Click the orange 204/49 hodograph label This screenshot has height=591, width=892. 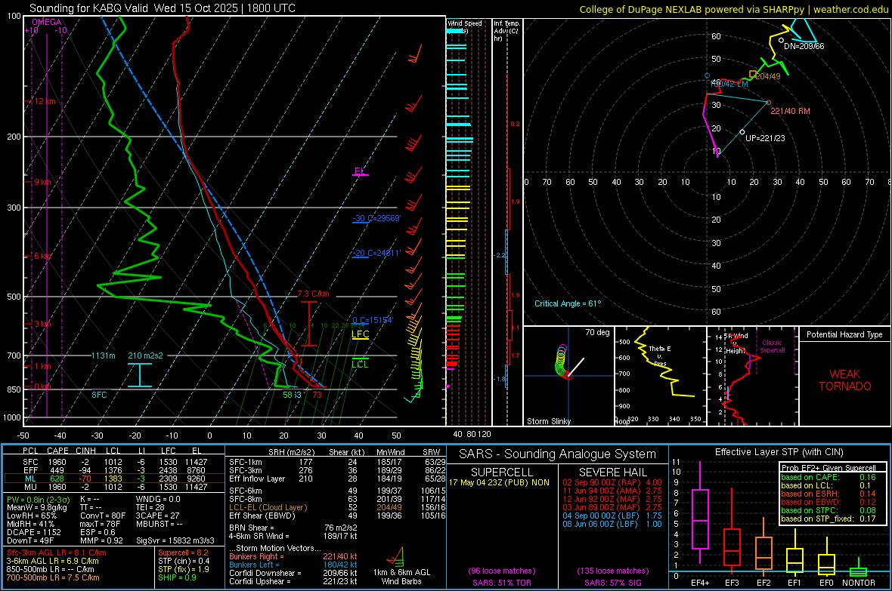pyautogui.click(x=768, y=76)
